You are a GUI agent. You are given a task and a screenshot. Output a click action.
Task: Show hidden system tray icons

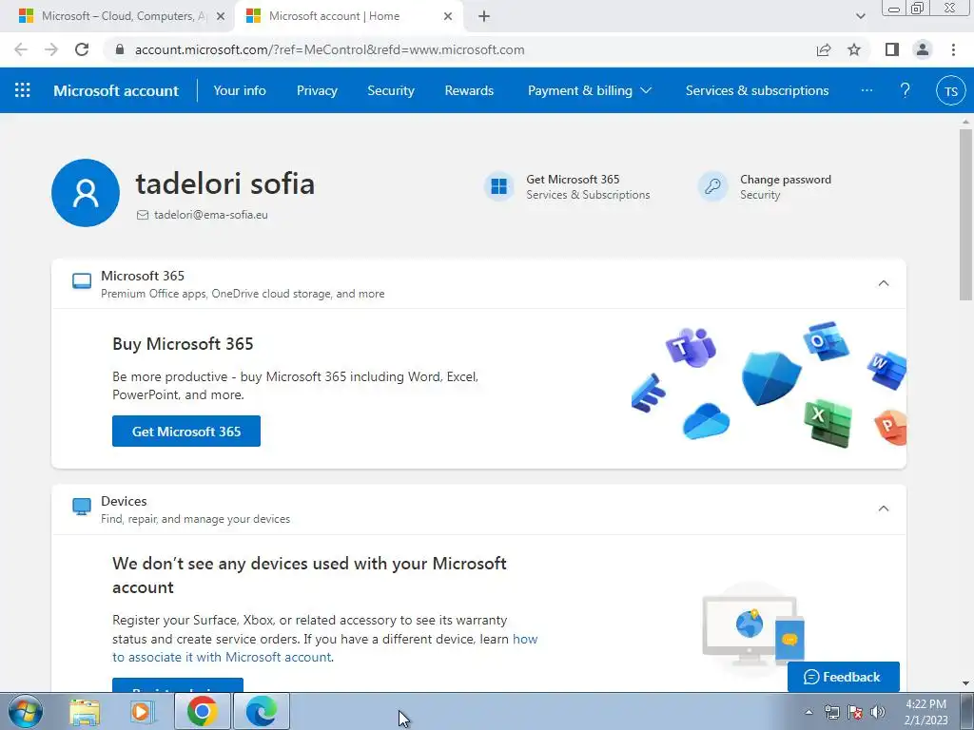point(808,712)
